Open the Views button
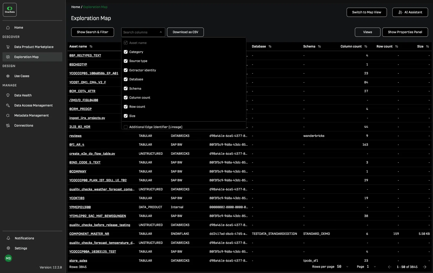 pos(367,32)
